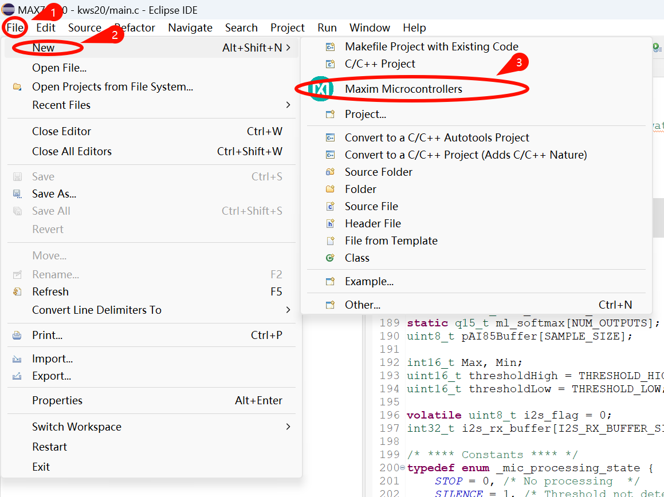The height and width of the screenshot is (497, 664).
Task: Expand the Convert Line Delimiters To arrow
Action: click(288, 310)
